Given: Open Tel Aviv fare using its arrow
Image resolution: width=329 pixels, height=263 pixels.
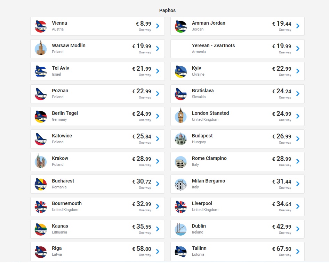Looking at the screenshot, I should (x=158, y=71).
